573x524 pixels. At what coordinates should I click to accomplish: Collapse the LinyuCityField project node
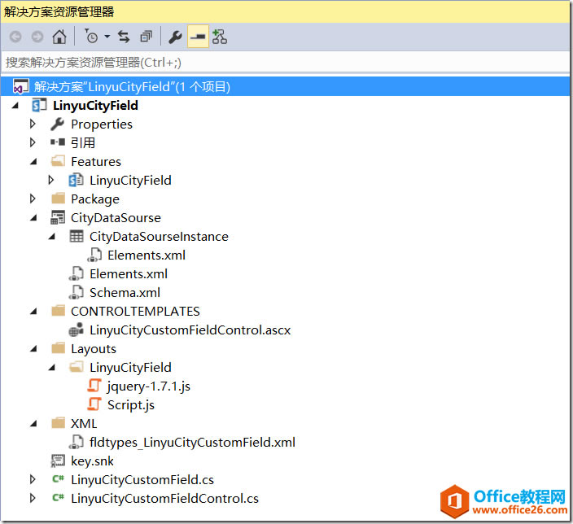(15, 106)
